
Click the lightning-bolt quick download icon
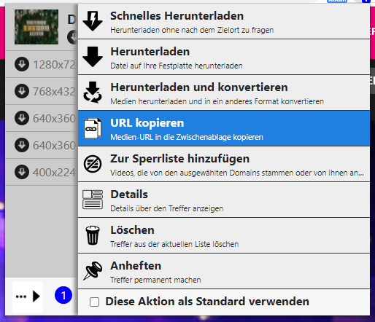coord(93,21)
